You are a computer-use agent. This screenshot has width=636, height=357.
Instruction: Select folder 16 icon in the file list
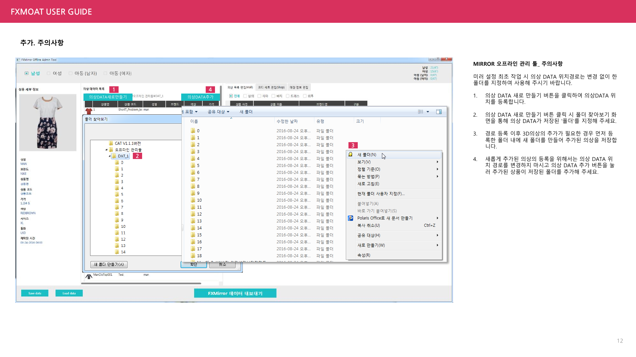coord(193,242)
